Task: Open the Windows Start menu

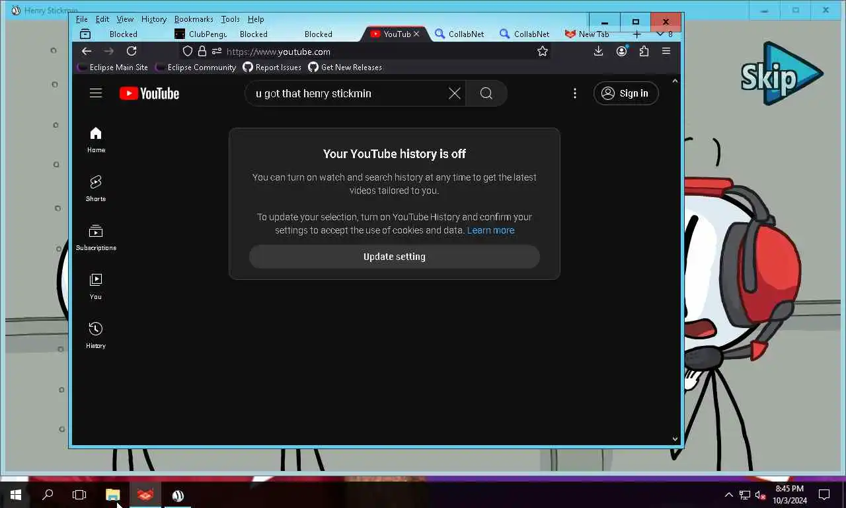Action: [x=16, y=495]
